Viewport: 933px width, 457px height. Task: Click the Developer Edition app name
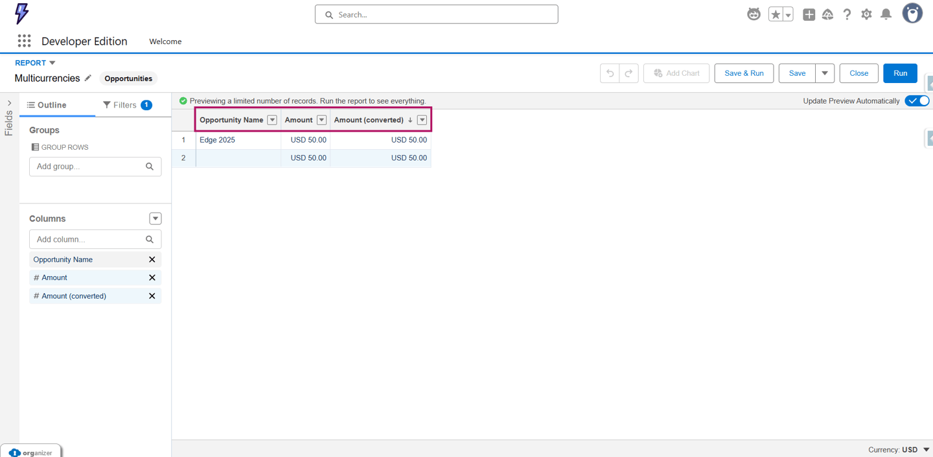84,41
